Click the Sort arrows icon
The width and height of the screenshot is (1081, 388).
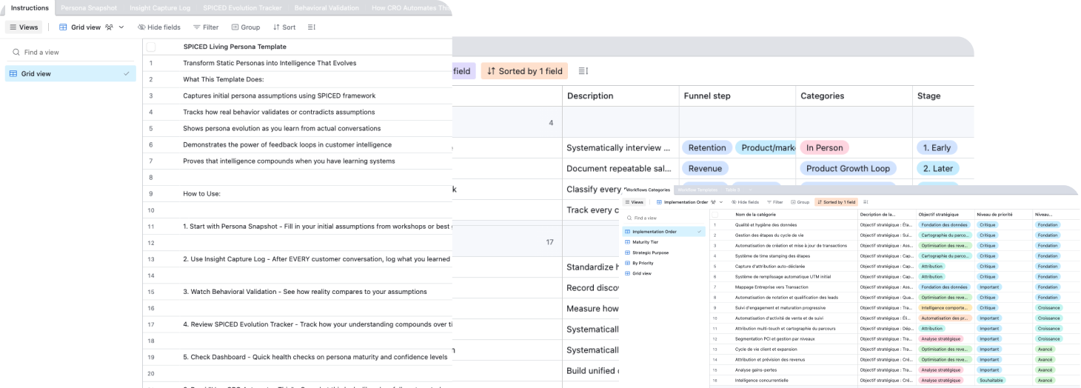tap(276, 27)
